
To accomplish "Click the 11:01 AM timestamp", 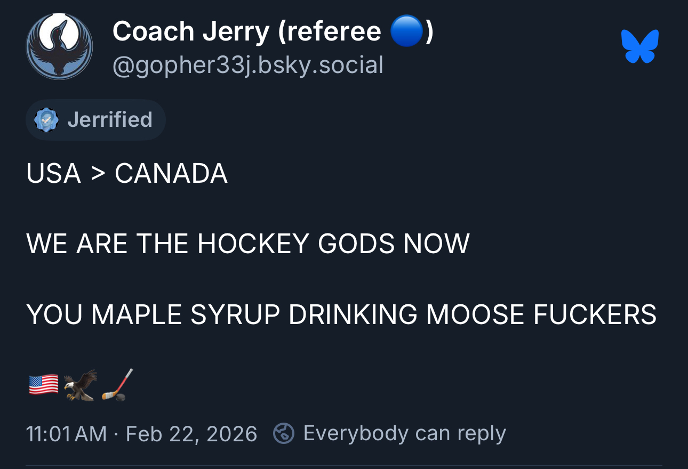I will pos(66,433).
